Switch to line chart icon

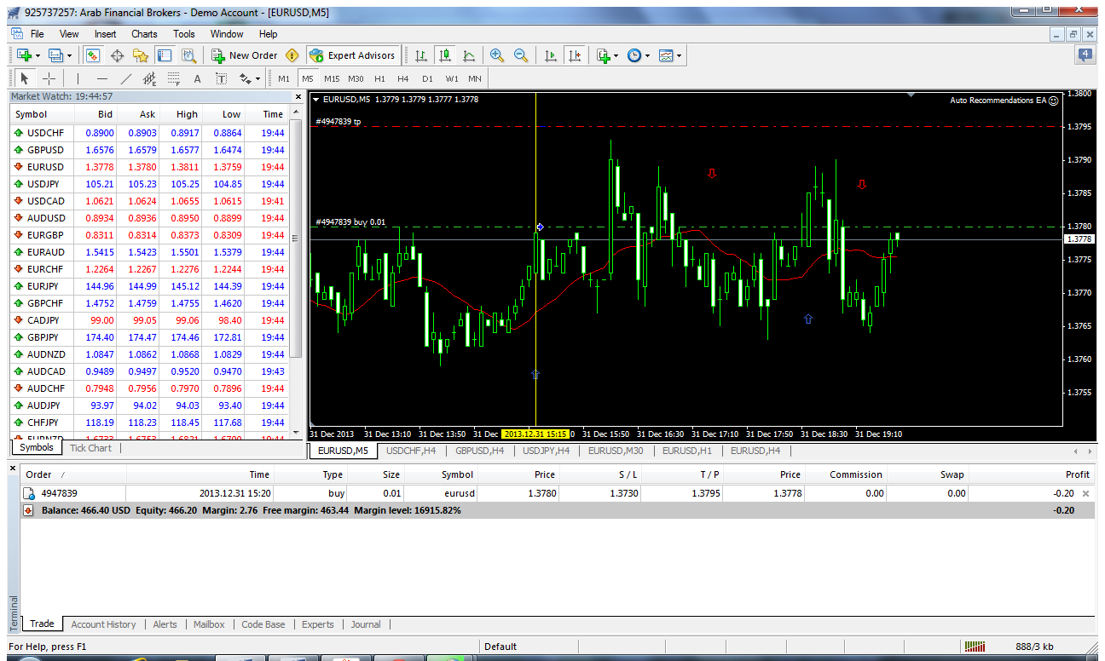[x=469, y=55]
